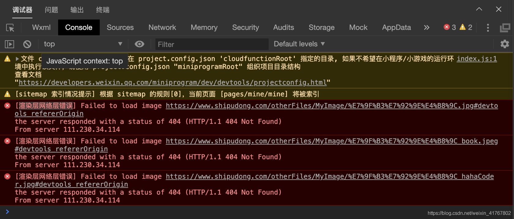Clear the console with the ban icon
The image size is (514, 219).
click(27, 44)
